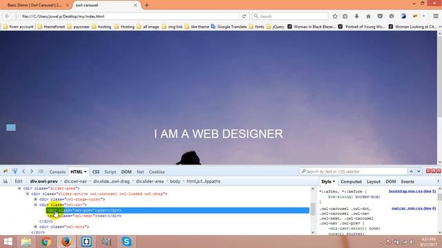Click the Firebug bug icon in the devtools toolbar

(x=6, y=172)
